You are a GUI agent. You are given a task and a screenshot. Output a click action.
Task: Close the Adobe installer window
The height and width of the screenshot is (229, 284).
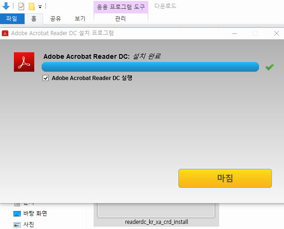277,33
